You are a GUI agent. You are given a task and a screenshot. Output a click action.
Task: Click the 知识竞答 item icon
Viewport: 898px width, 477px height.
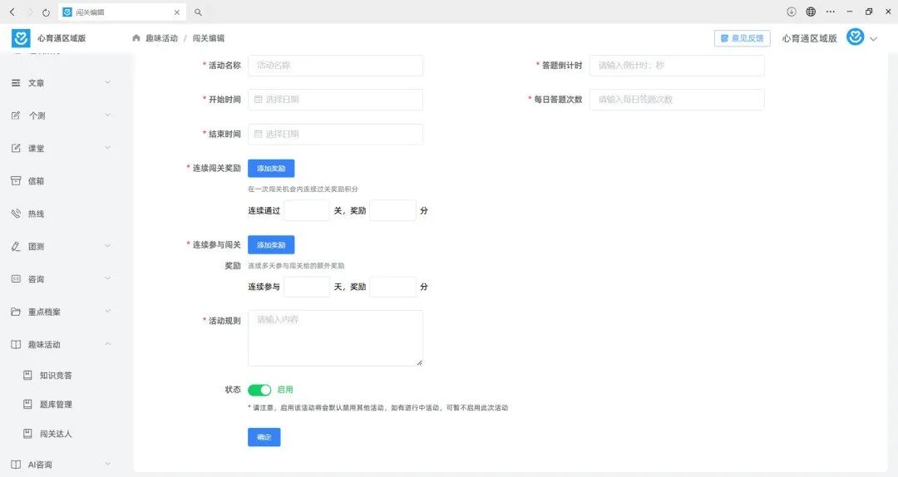[27, 375]
